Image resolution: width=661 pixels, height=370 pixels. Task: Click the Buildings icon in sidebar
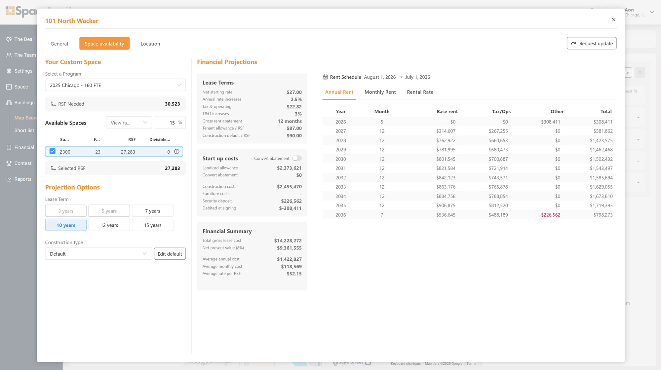coord(9,103)
